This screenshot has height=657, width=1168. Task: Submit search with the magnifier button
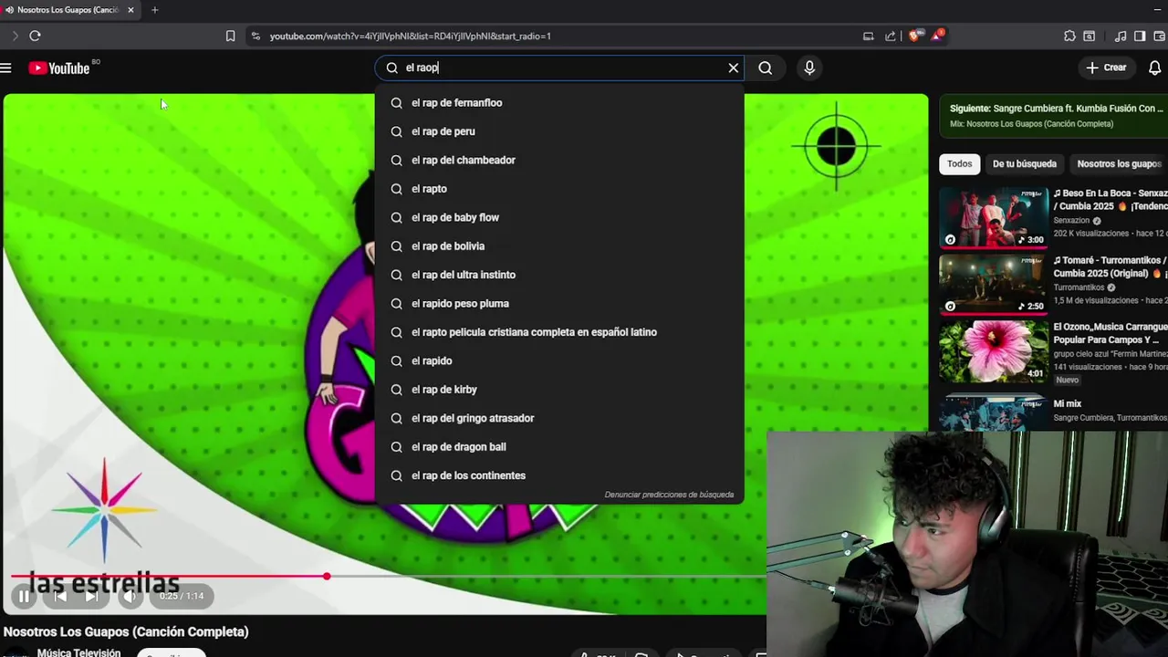click(766, 68)
